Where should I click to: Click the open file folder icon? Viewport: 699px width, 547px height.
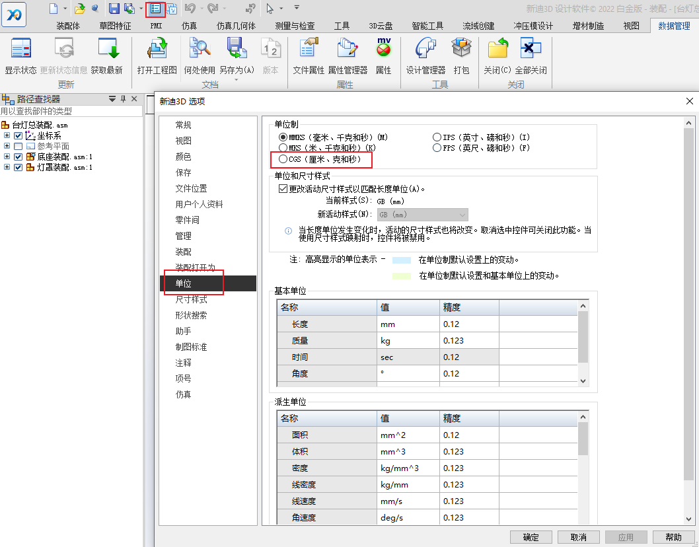(80, 9)
